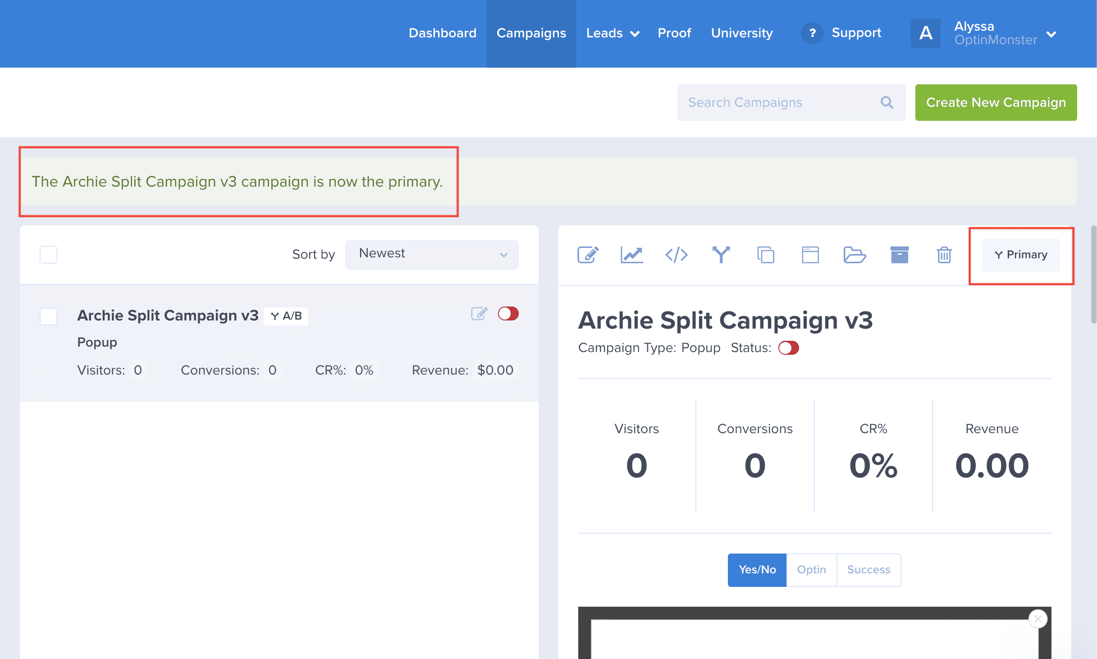The image size is (1097, 659).
Task: Click the search magnifier icon
Action: pos(887,102)
